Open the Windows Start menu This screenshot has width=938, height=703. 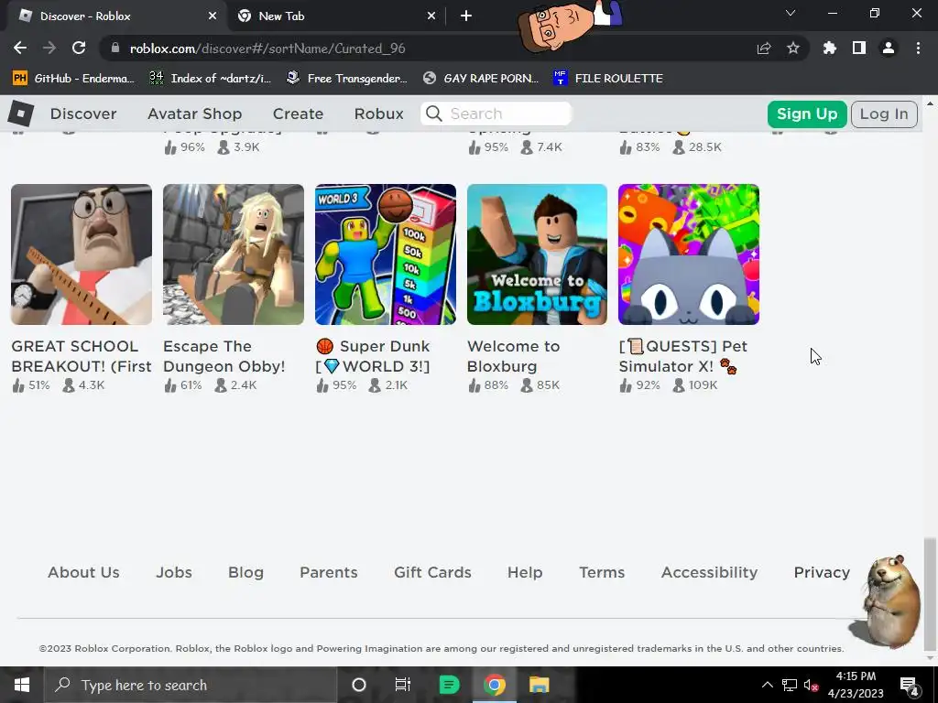click(x=22, y=685)
